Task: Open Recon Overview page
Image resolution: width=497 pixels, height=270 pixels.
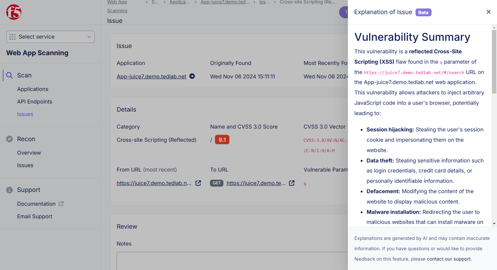Action: pyautogui.click(x=29, y=153)
